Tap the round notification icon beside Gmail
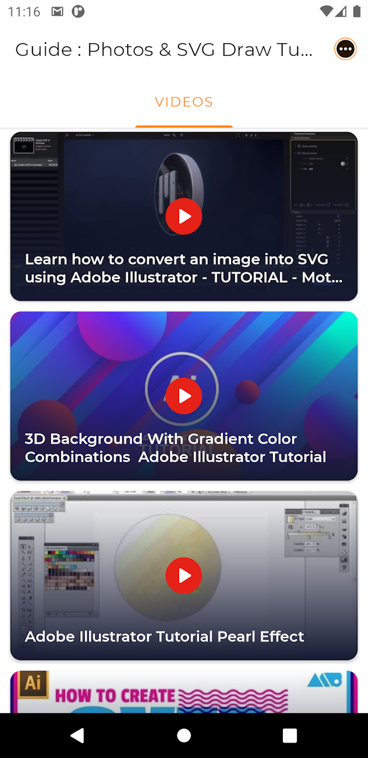Screen dimensions: 368x758 click(x=78, y=12)
